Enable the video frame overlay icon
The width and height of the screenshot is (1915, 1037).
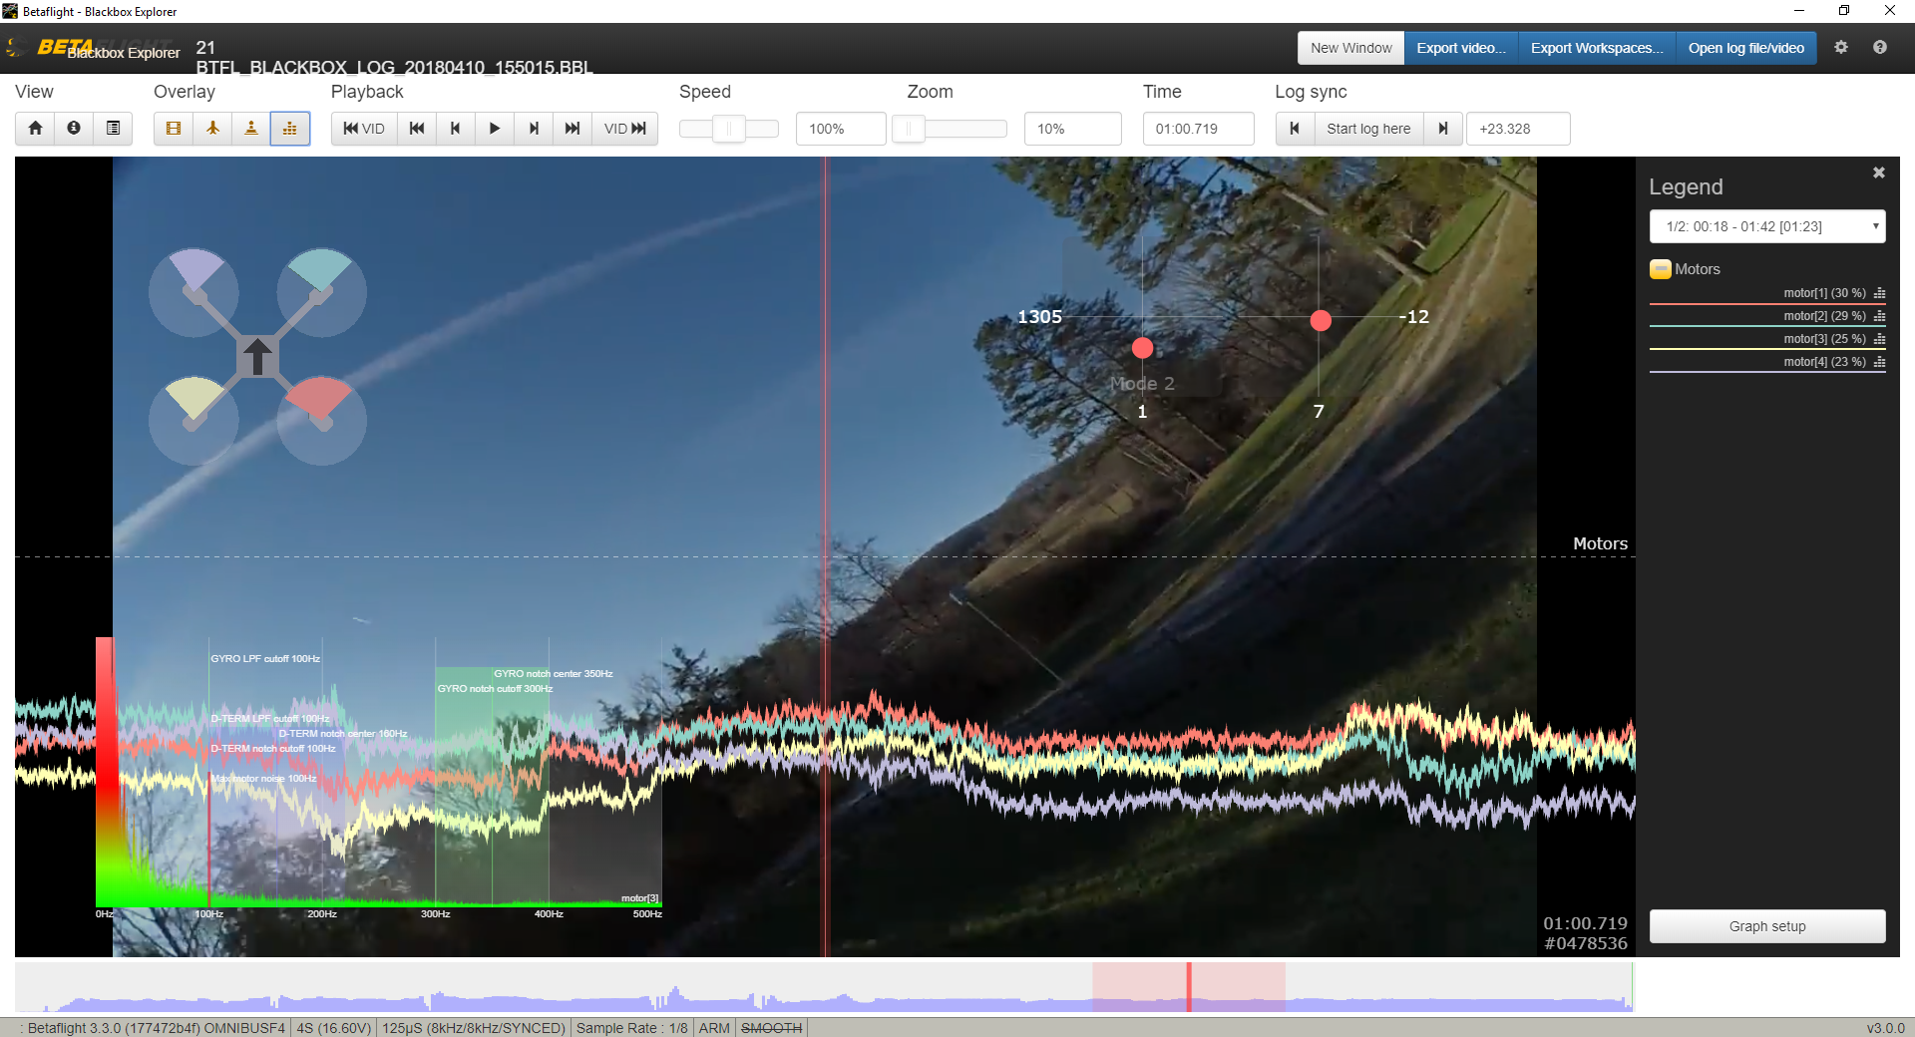(x=173, y=128)
